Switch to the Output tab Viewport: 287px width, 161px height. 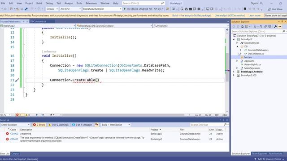click(15, 153)
